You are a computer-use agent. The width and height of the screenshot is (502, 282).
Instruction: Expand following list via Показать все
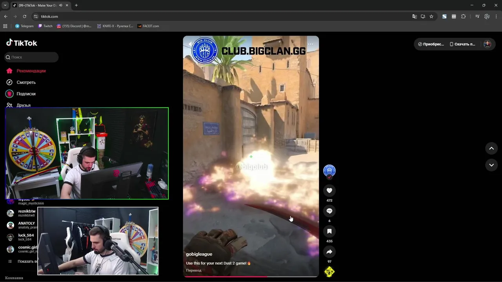23,261
